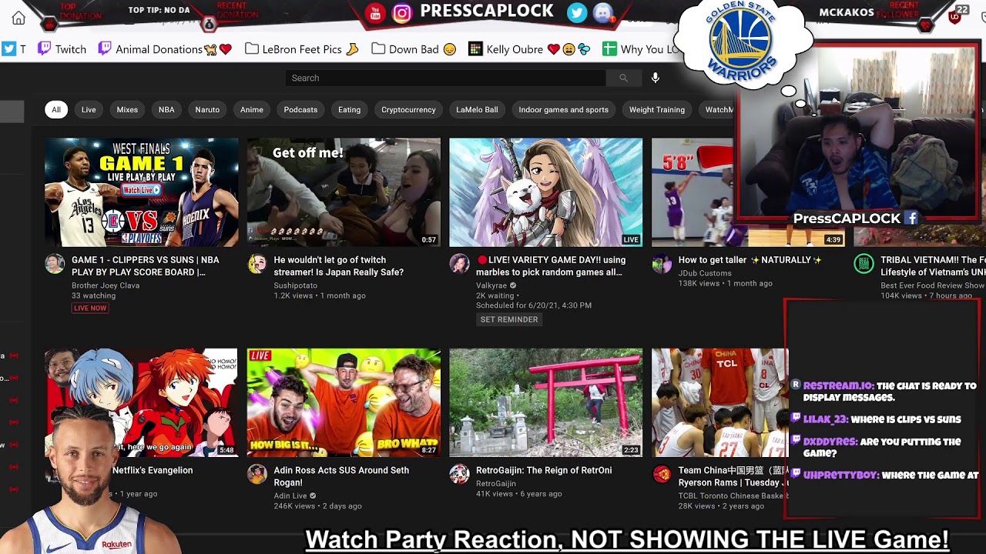Click the JDub Customs channel name

pyautogui.click(x=705, y=272)
